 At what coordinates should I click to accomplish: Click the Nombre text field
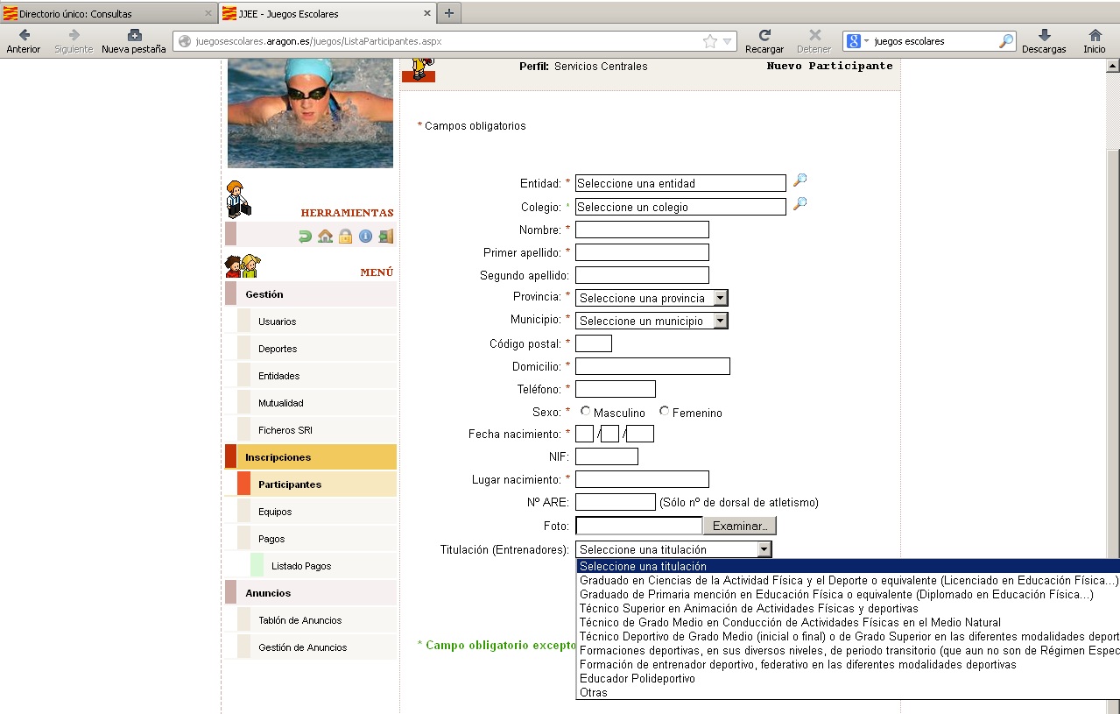[642, 230]
